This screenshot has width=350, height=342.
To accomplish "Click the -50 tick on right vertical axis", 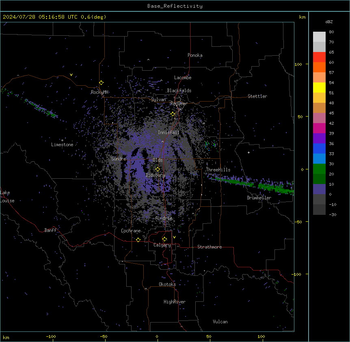I will 298,222.
